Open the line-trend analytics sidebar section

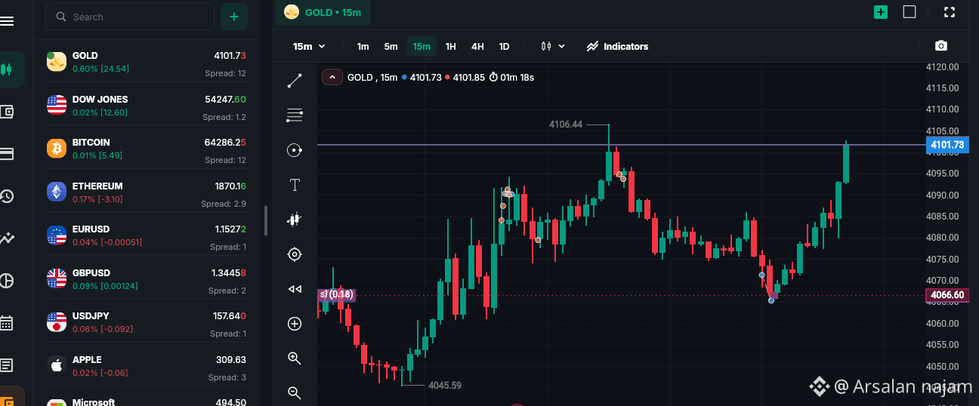[x=7, y=238]
